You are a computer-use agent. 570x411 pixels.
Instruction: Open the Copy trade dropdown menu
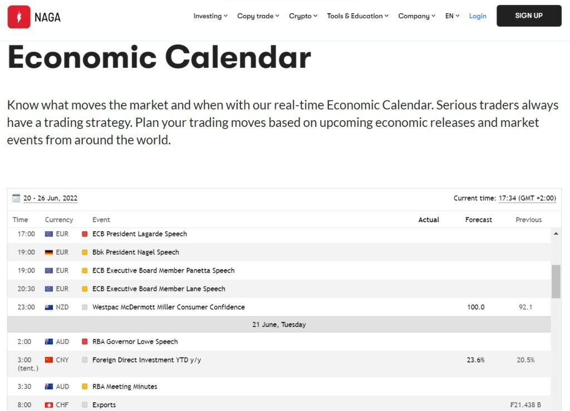[258, 16]
